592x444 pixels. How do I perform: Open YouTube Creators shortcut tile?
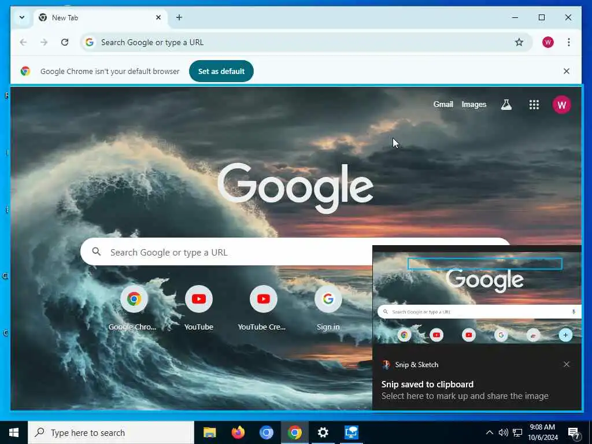click(263, 309)
